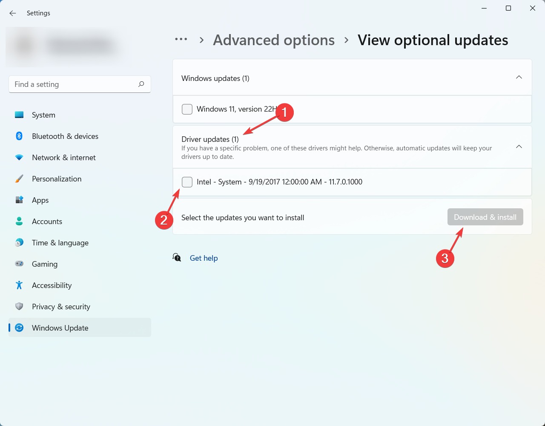545x426 pixels.
Task: Open Apps settings
Action: [x=80, y=200]
